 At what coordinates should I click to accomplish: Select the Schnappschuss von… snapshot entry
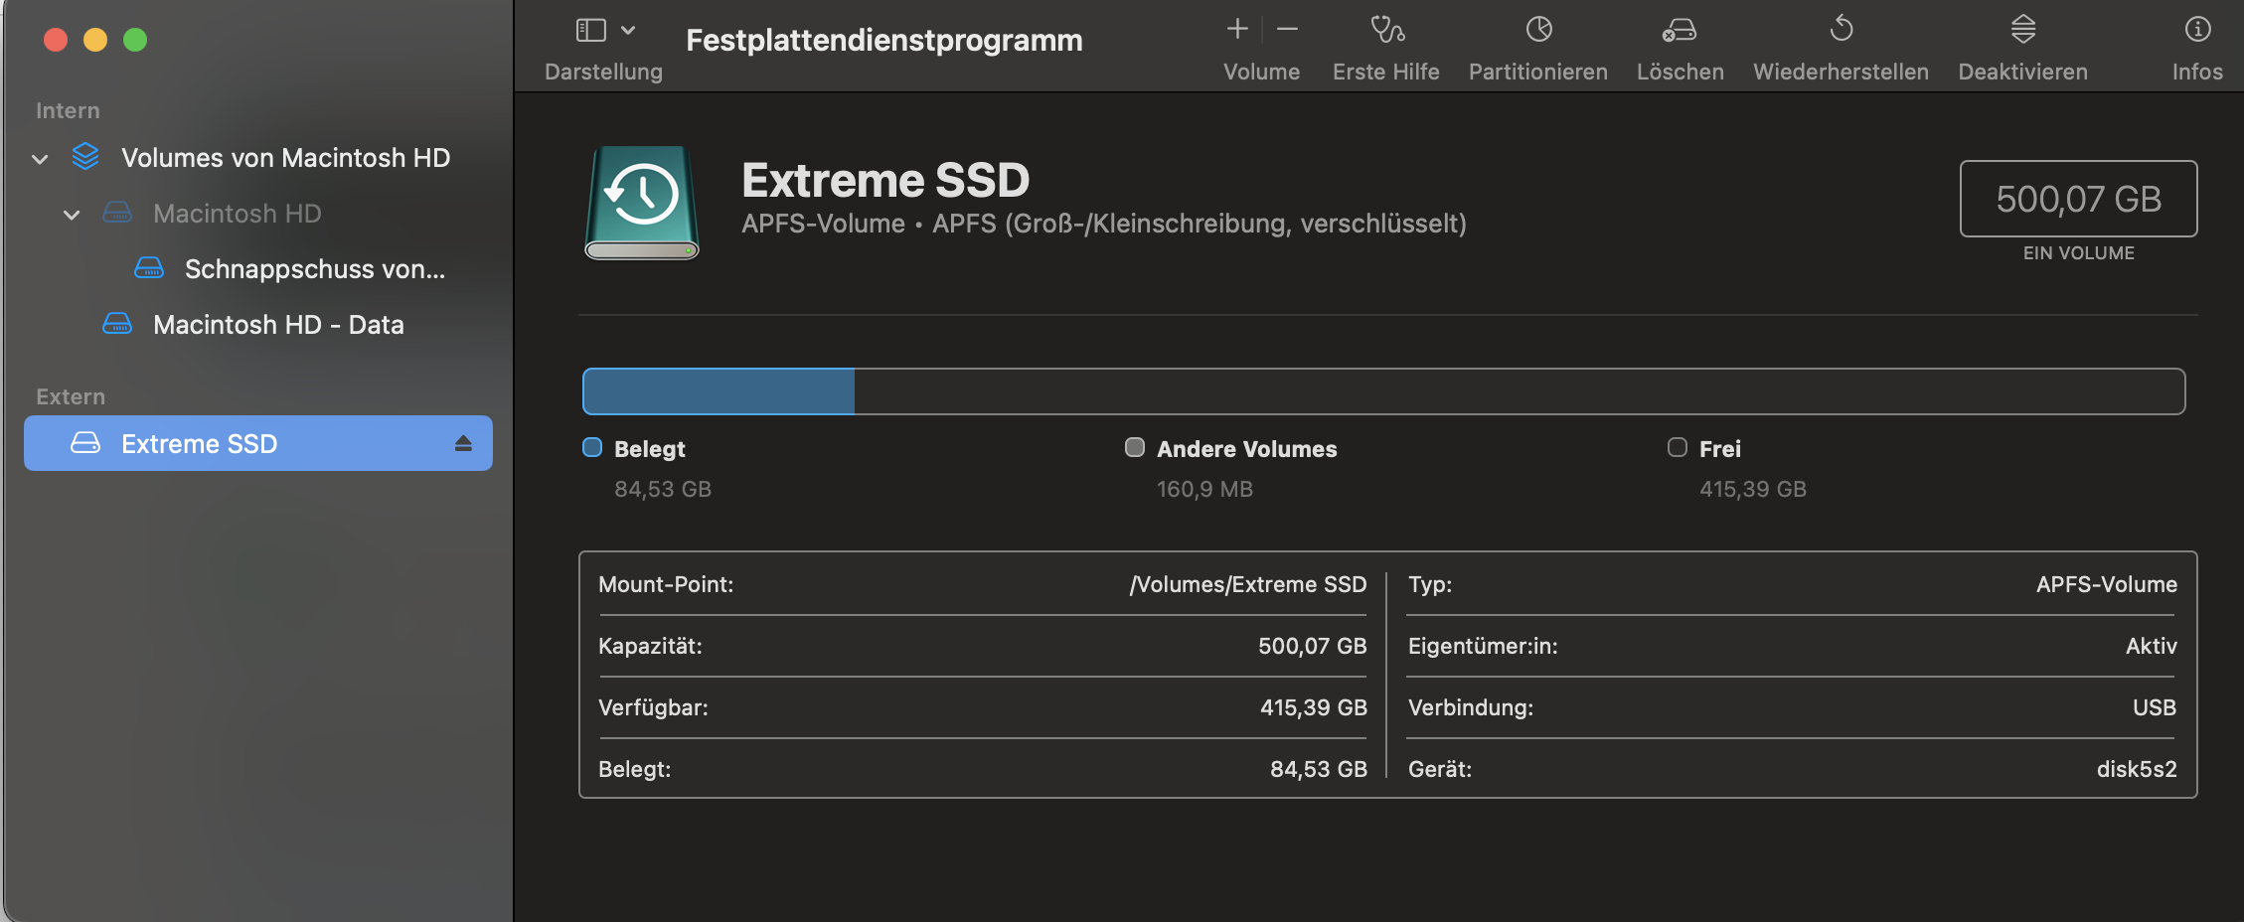(x=314, y=269)
